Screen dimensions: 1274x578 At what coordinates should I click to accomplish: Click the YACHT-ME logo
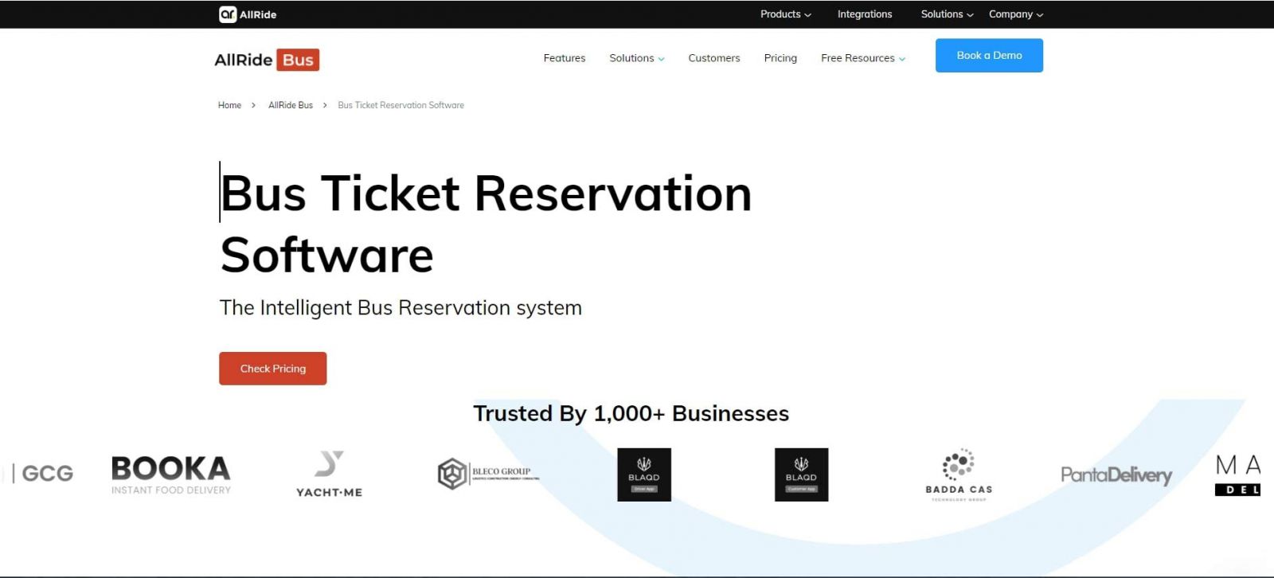[329, 475]
